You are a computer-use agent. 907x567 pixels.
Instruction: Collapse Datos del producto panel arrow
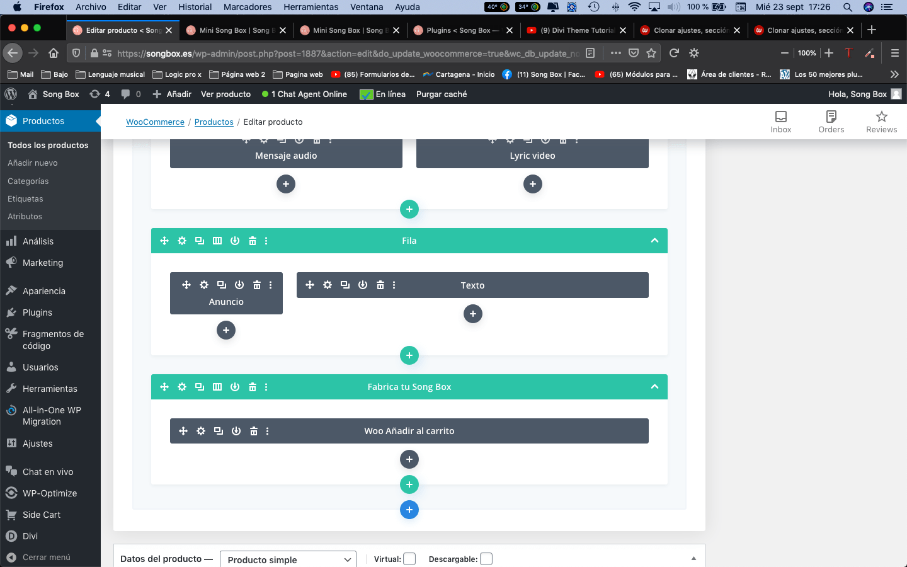coord(693,559)
